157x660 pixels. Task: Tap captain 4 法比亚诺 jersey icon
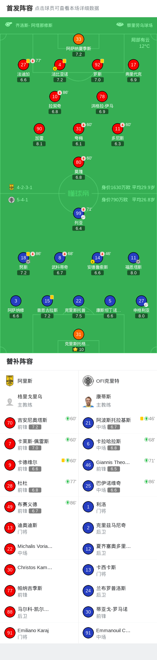(x=60, y=65)
